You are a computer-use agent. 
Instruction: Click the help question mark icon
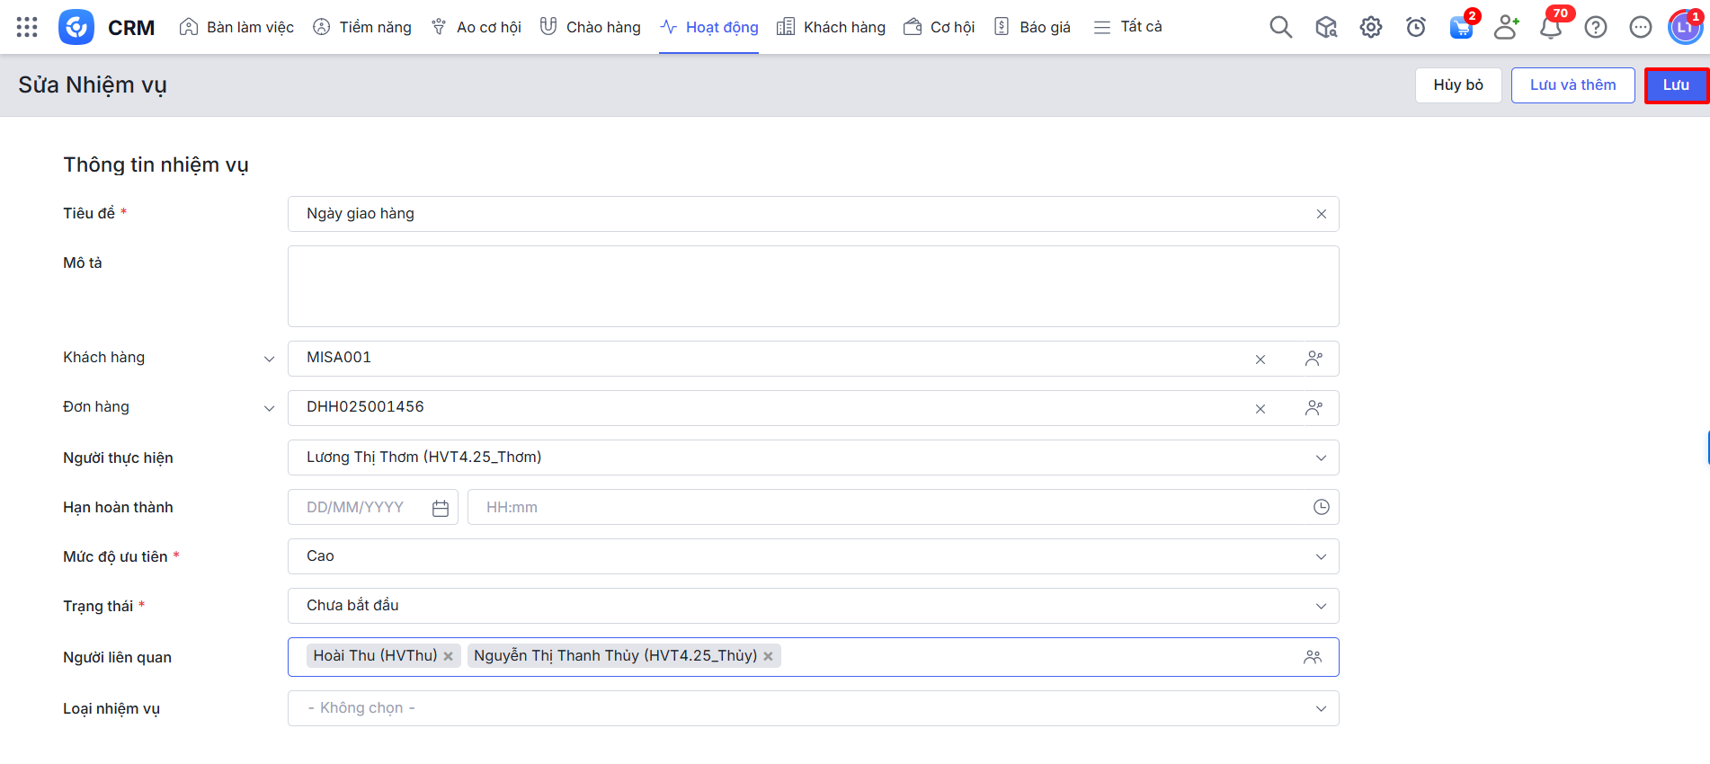tap(1595, 27)
